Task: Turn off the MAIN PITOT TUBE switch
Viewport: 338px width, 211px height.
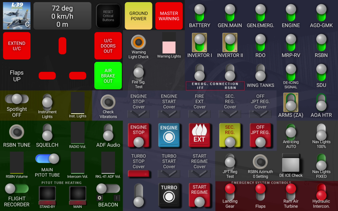Action: (47, 159)
